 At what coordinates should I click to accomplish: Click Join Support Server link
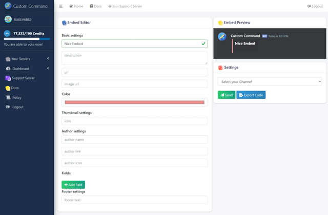point(125,6)
